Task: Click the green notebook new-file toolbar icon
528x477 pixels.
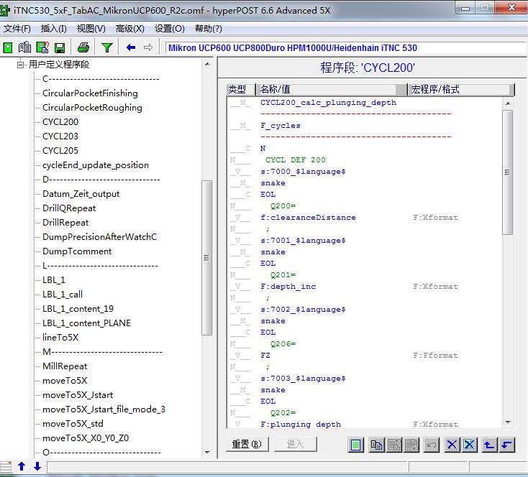Action: pos(8,47)
